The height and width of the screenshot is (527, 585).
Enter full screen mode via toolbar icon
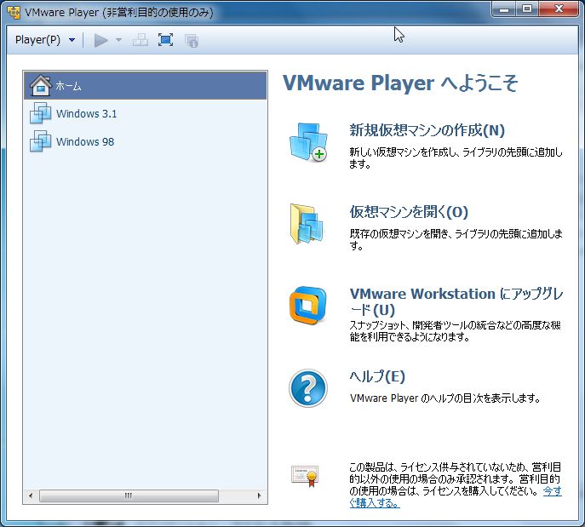[165, 40]
